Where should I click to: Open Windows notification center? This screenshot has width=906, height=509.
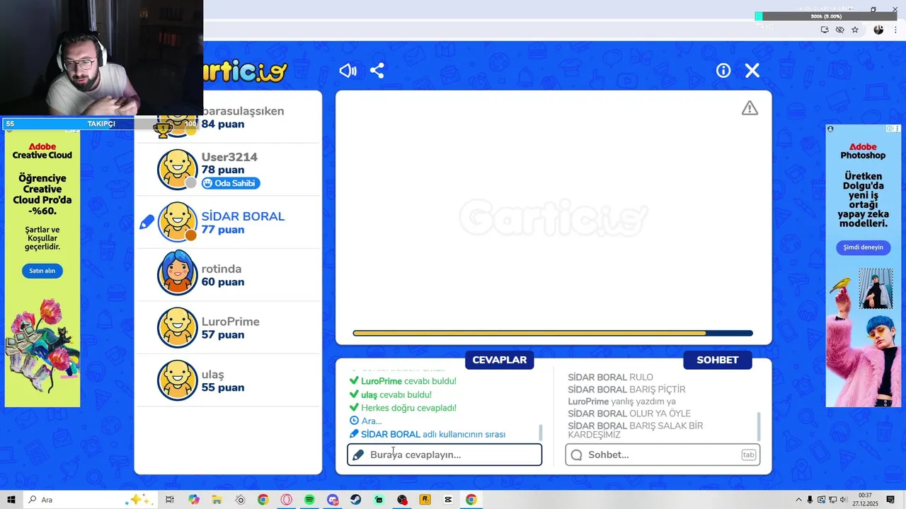[x=890, y=500]
